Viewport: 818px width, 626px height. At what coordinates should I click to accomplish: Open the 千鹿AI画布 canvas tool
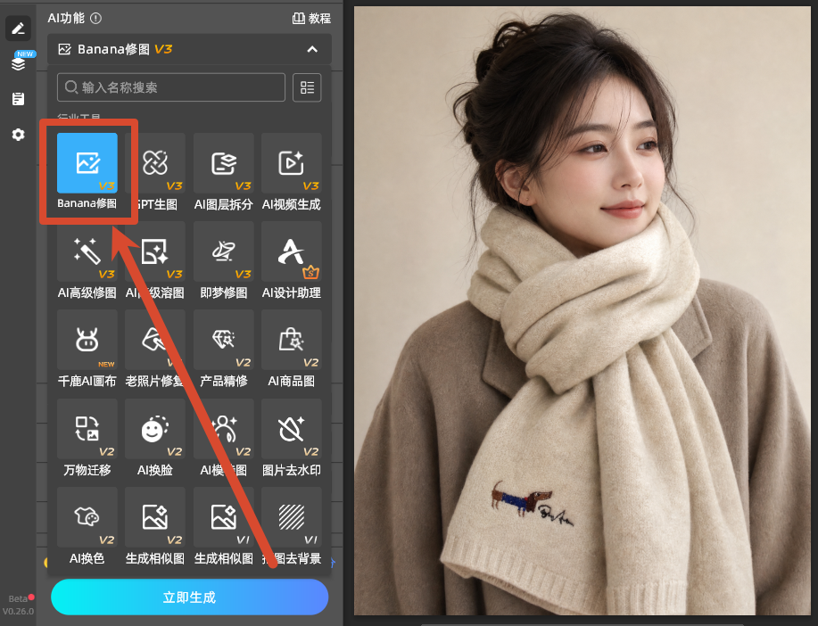point(87,340)
